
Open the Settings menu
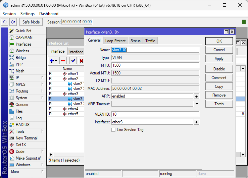27,14
